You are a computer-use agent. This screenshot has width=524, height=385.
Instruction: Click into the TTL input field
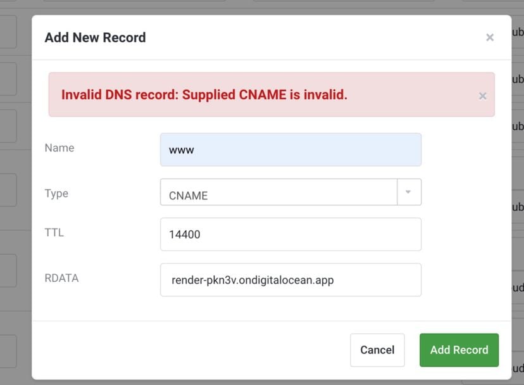(290, 234)
